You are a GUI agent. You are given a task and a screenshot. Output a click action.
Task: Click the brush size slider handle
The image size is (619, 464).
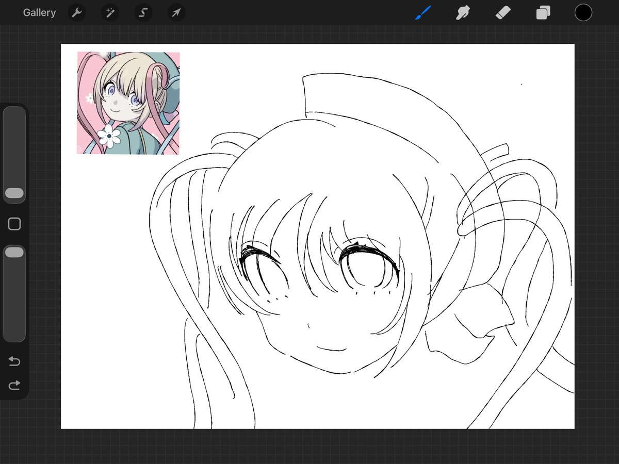point(14,193)
